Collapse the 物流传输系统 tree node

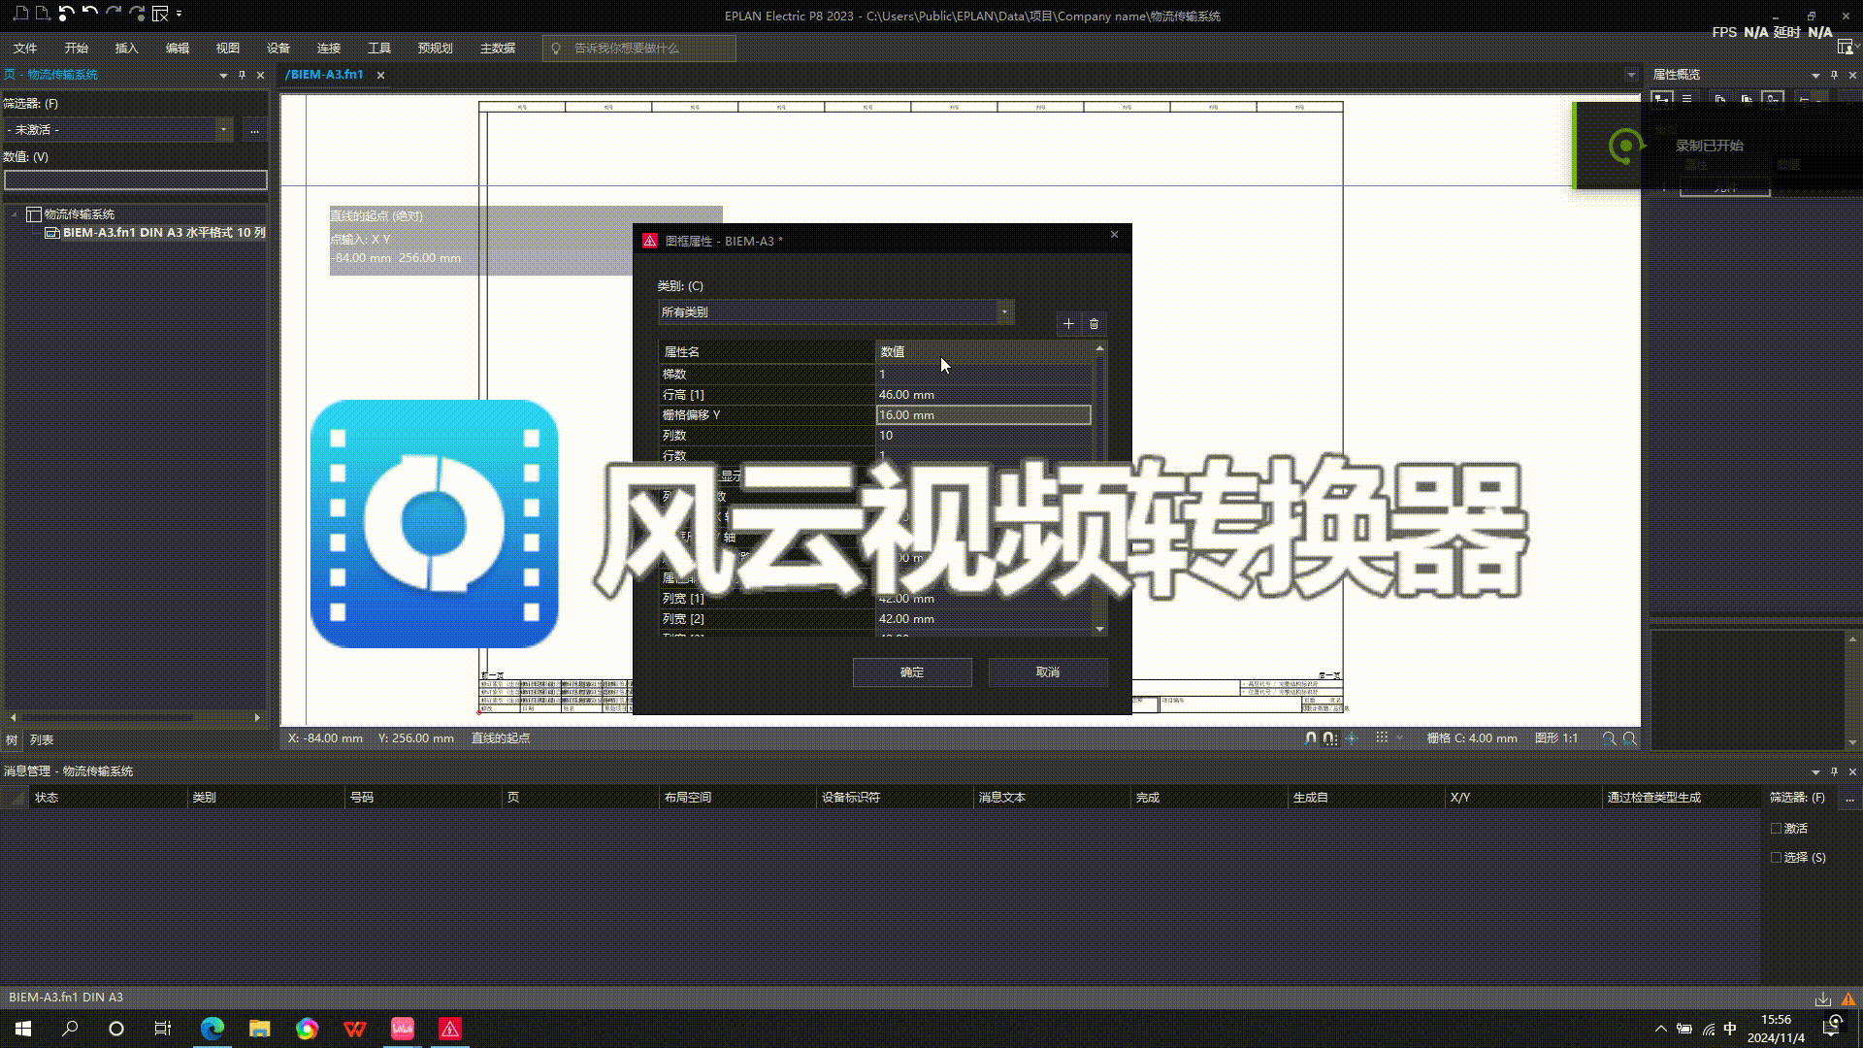pyautogui.click(x=15, y=213)
